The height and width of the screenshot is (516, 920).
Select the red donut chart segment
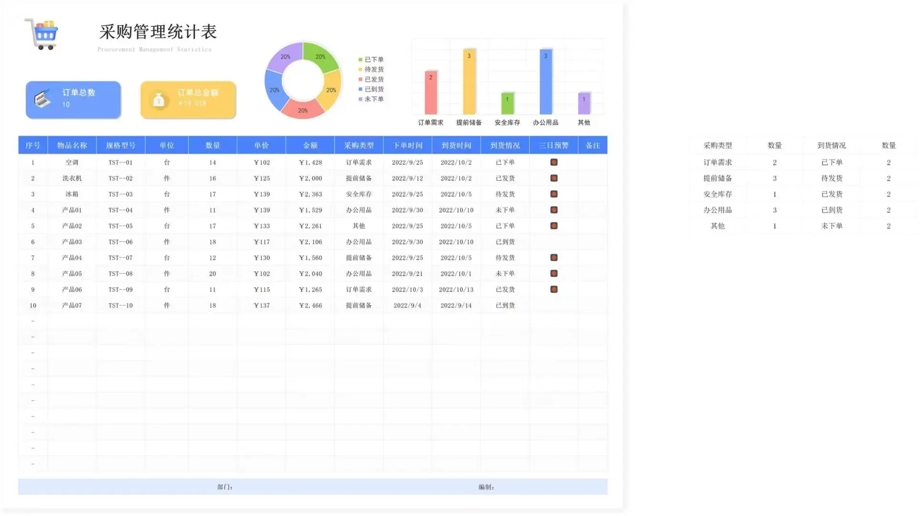click(x=303, y=110)
